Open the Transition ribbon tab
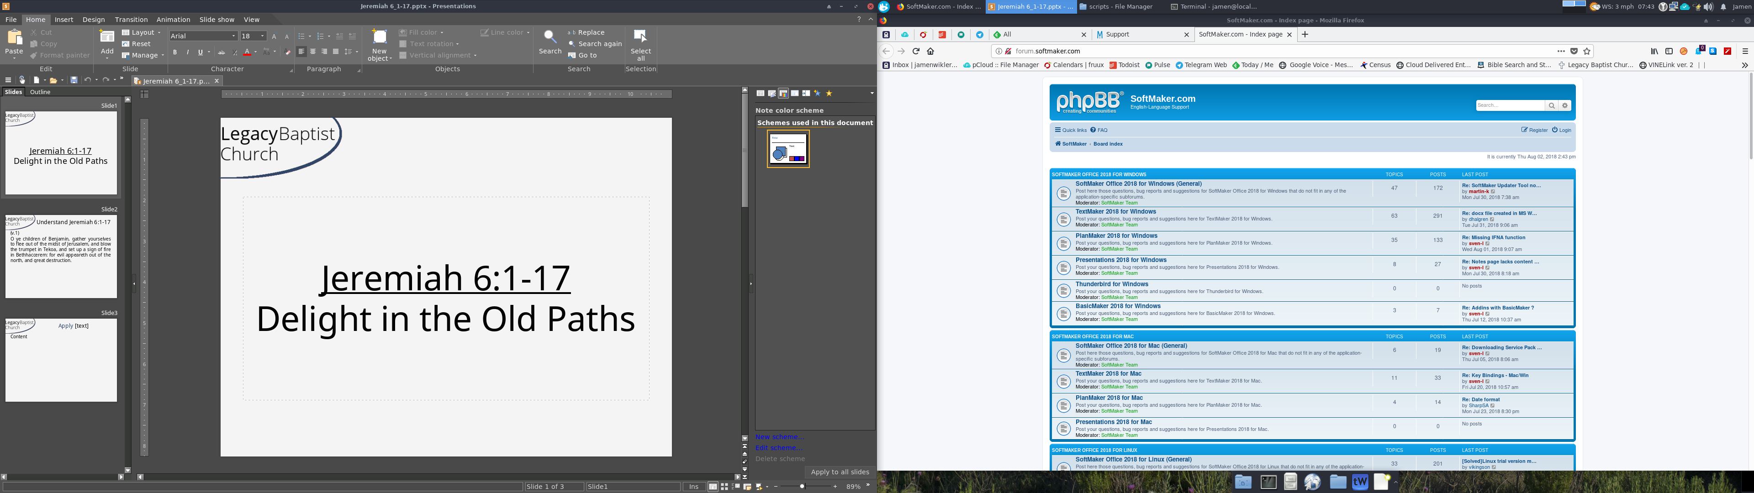The image size is (1754, 493). (131, 20)
